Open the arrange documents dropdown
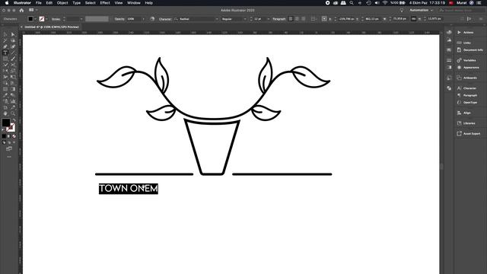The width and height of the screenshot is (487, 274). (33, 10)
